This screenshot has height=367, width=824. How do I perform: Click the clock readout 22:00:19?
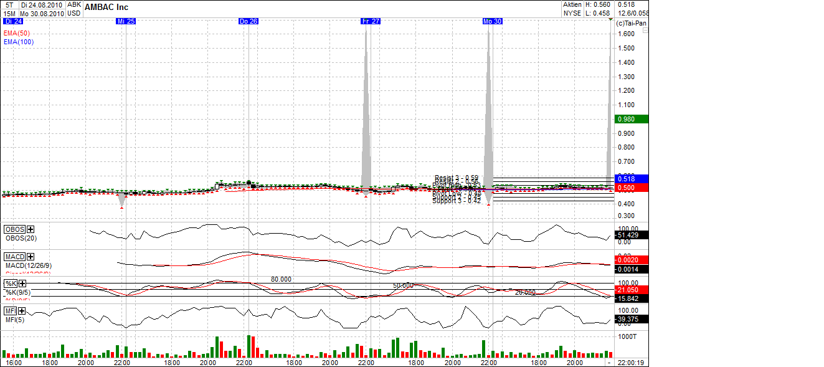(x=632, y=363)
